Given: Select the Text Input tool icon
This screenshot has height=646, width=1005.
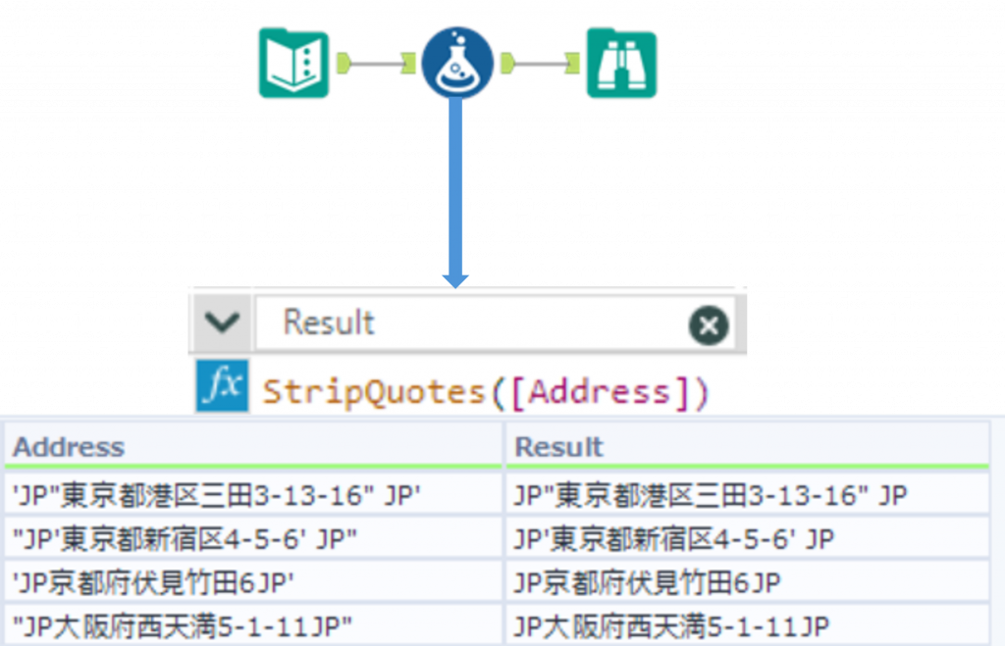Looking at the screenshot, I should tap(293, 64).
